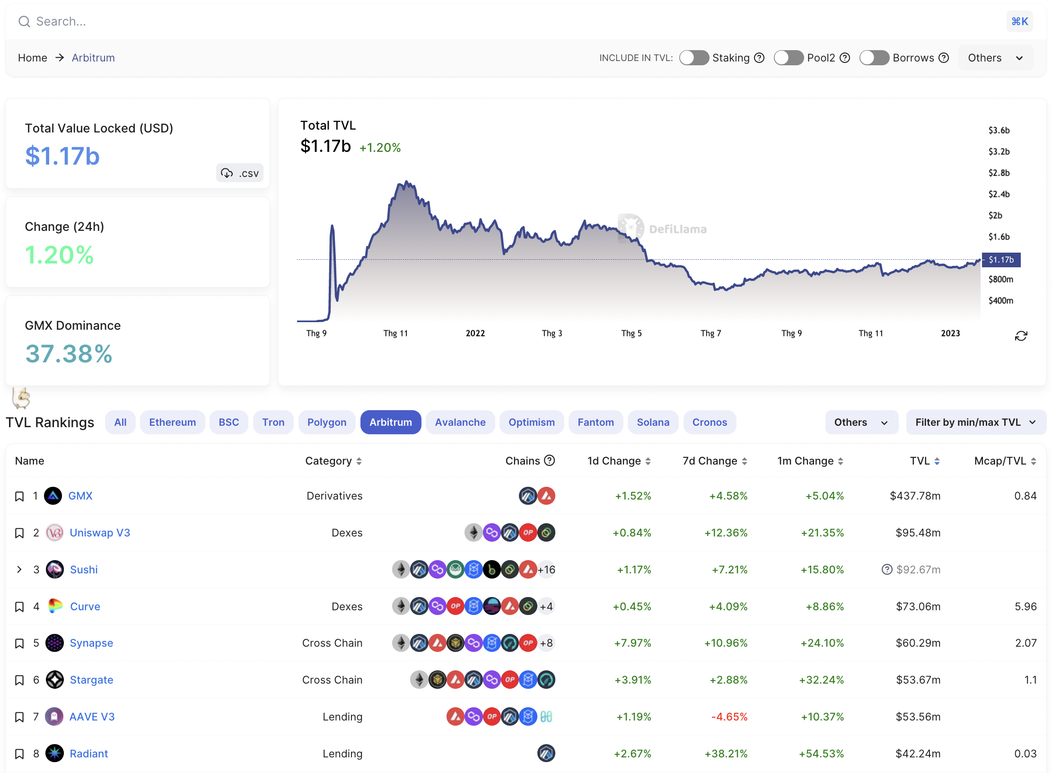Click the GMX protocol logo

[x=53, y=496]
